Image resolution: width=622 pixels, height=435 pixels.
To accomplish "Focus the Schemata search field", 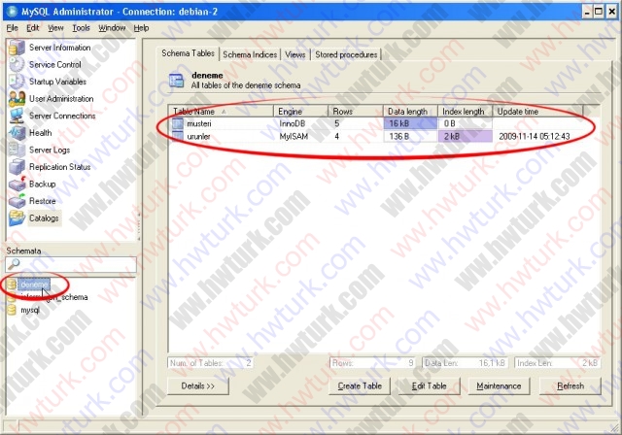I will [71, 264].
